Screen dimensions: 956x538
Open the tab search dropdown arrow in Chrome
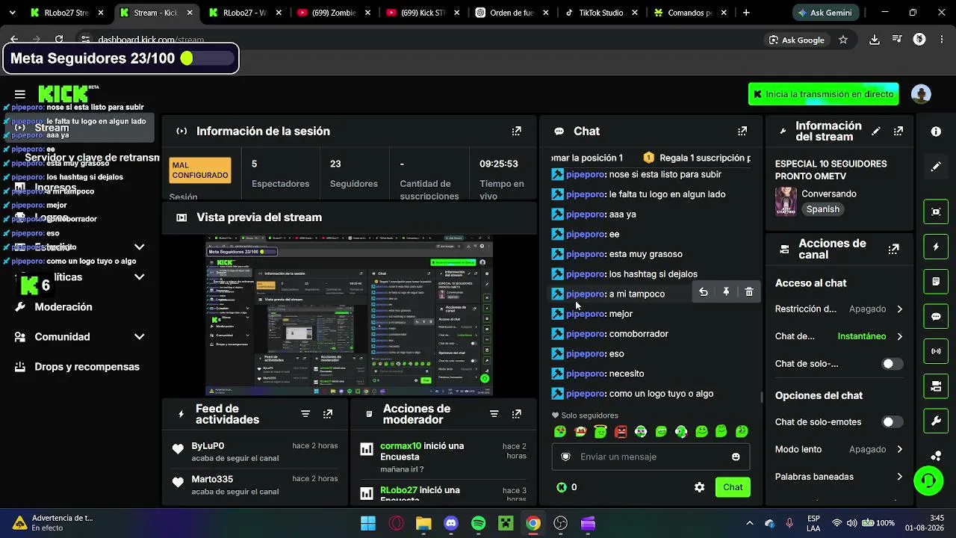pos(13,13)
